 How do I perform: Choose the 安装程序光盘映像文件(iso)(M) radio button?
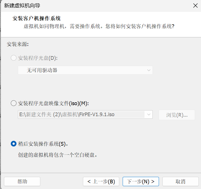point(13,103)
